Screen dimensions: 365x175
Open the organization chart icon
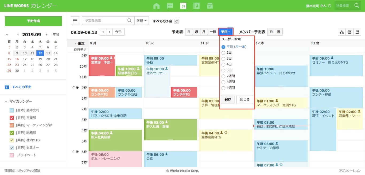(x=341, y=32)
